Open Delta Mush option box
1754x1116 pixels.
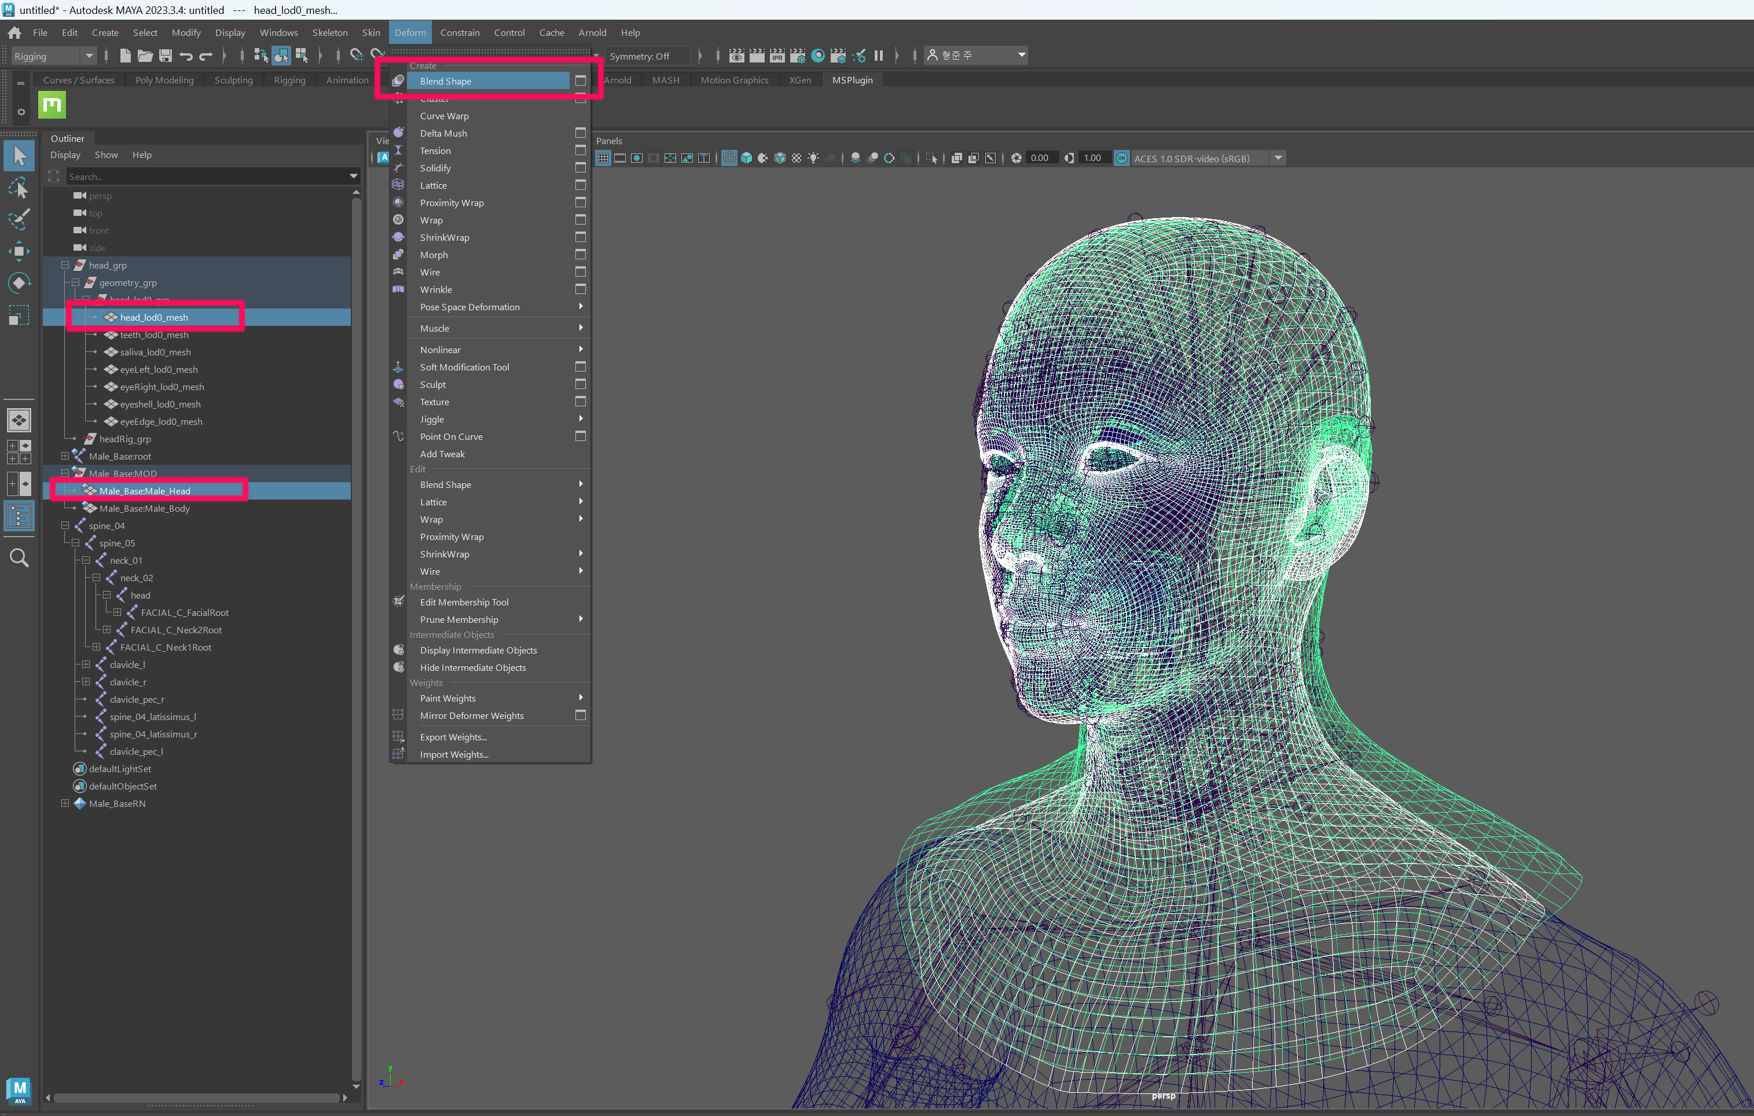click(581, 133)
